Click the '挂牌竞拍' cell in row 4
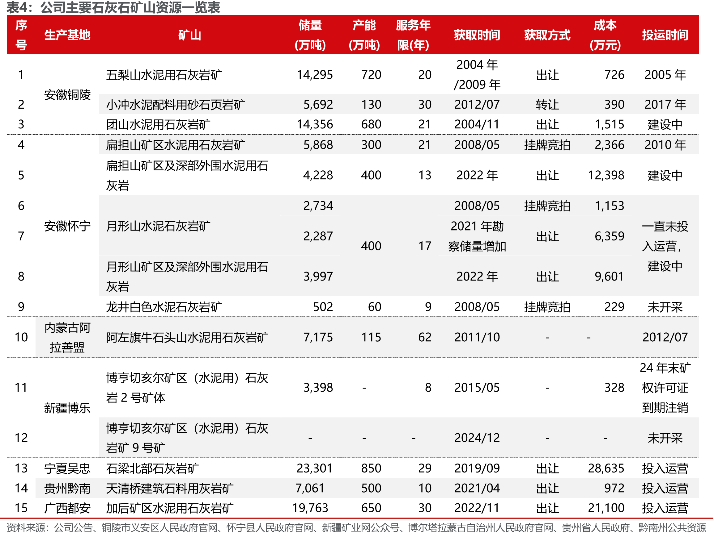This screenshot has width=714, height=537. tap(547, 145)
